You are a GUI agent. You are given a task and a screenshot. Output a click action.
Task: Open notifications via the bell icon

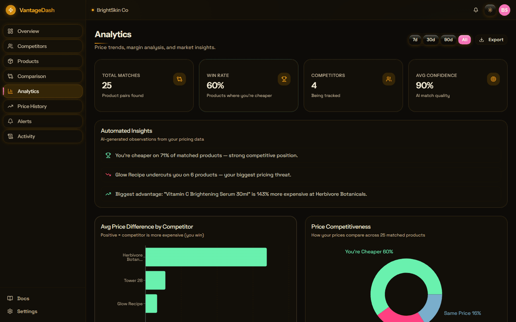click(x=475, y=10)
